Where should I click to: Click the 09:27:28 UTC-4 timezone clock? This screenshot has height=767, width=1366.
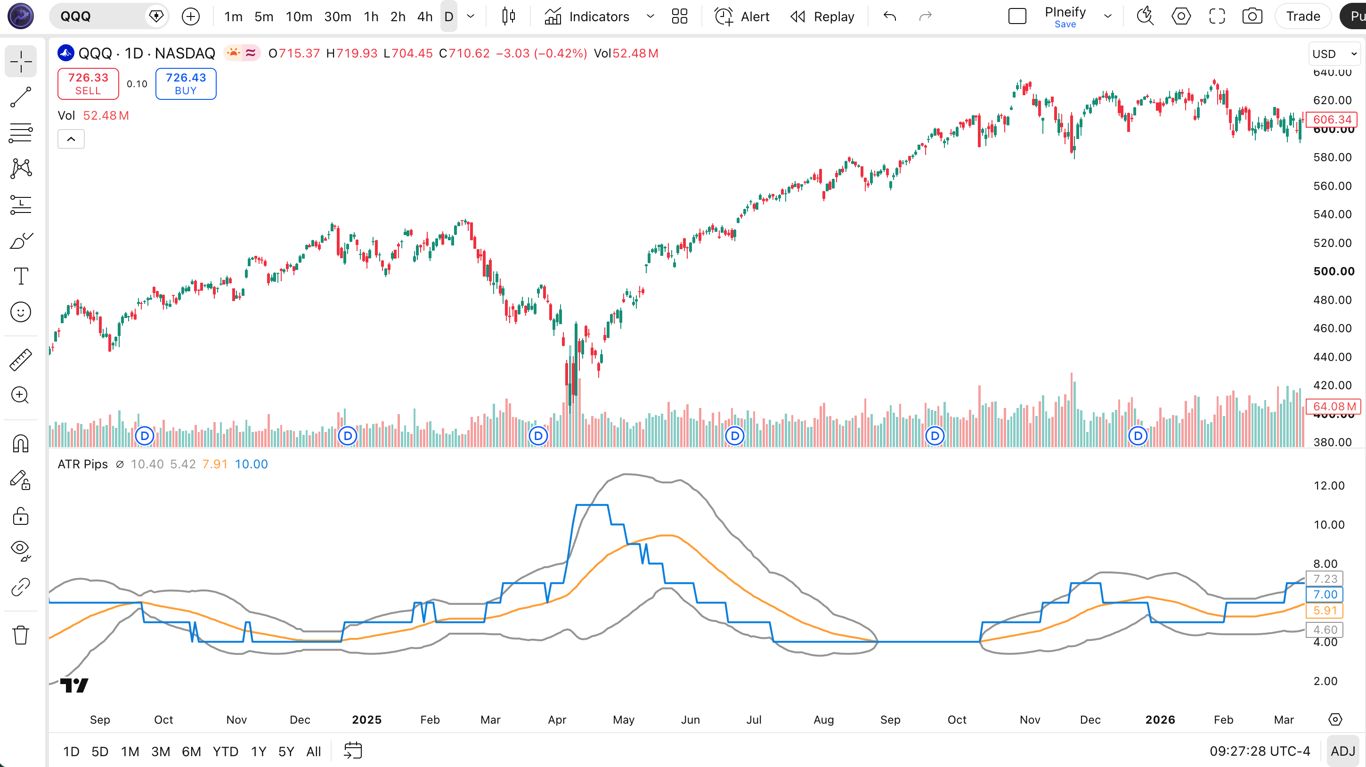pos(1260,751)
